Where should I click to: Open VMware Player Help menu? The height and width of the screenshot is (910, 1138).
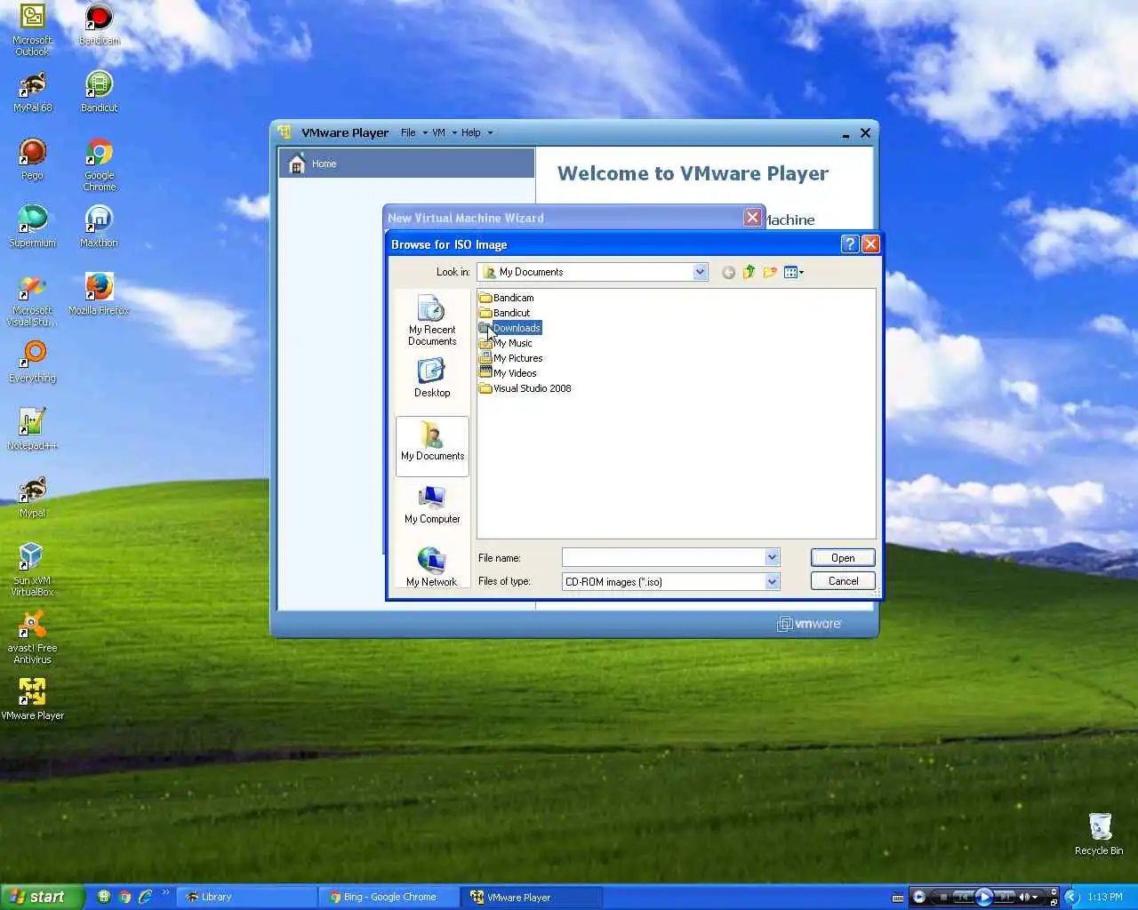pos(476,132)
